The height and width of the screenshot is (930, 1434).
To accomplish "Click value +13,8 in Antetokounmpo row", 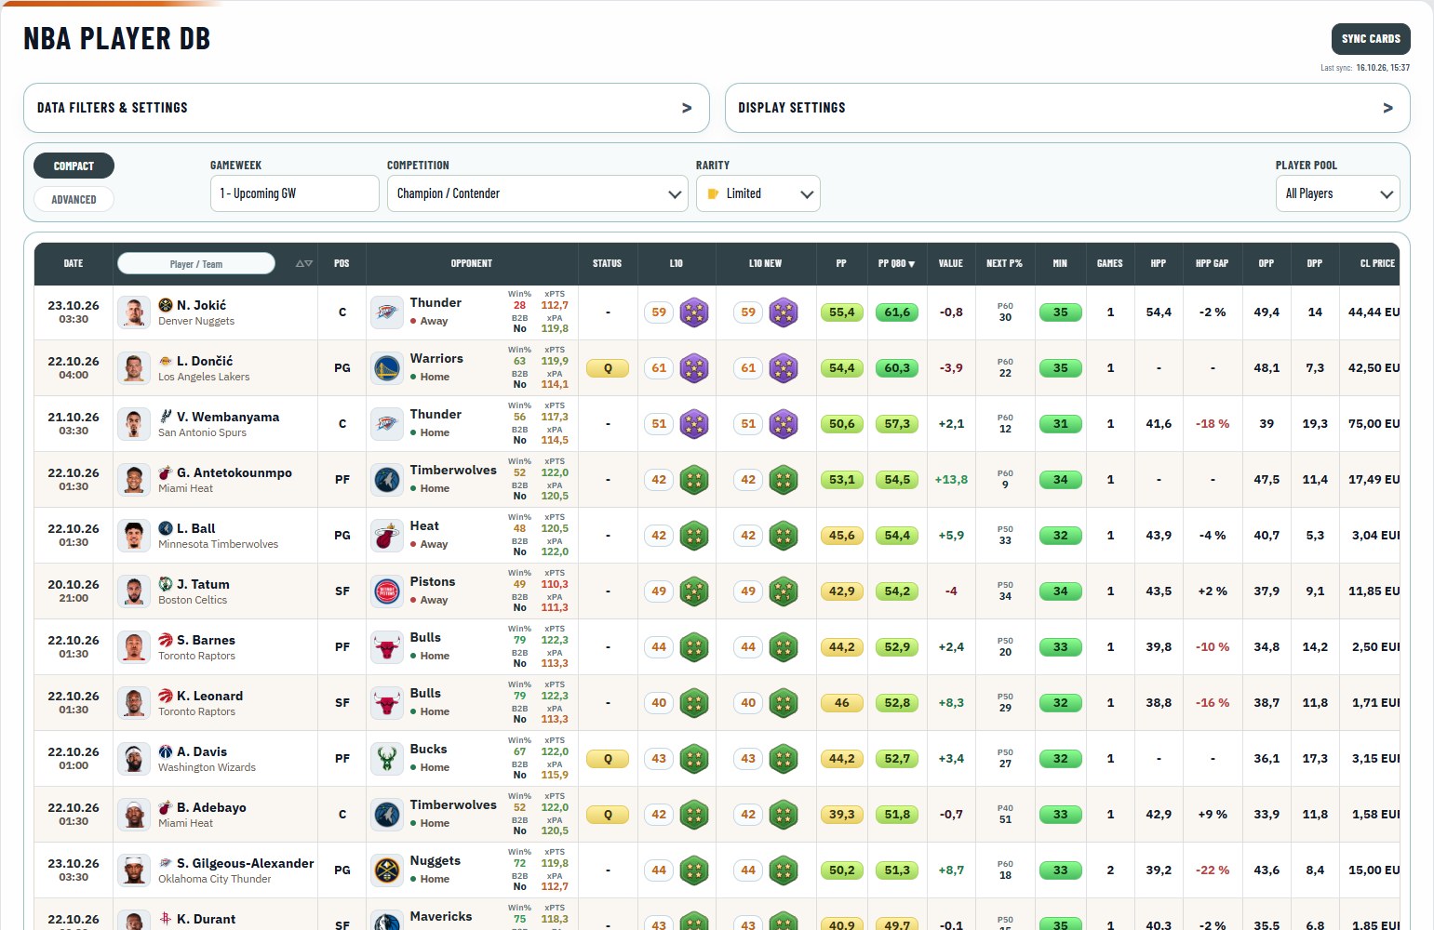I will pyautogui.click(x=951, y=480).
